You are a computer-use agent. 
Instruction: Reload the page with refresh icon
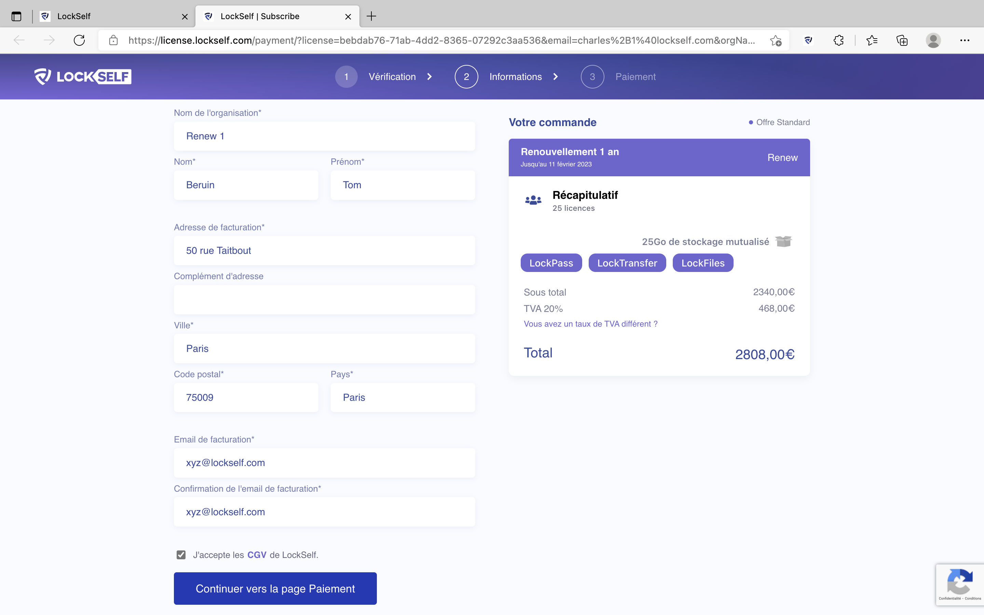pyautogui.click(x=79, y=40)
